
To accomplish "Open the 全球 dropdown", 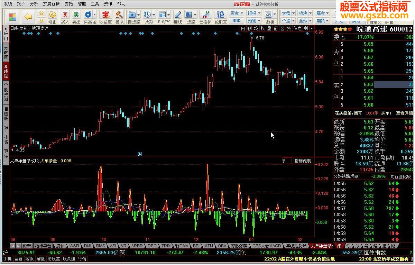I will click(305, 21).
